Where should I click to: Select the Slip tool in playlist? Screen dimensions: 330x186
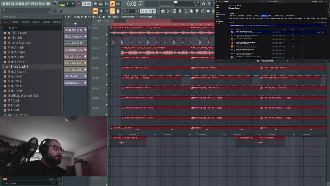[89, 17]
